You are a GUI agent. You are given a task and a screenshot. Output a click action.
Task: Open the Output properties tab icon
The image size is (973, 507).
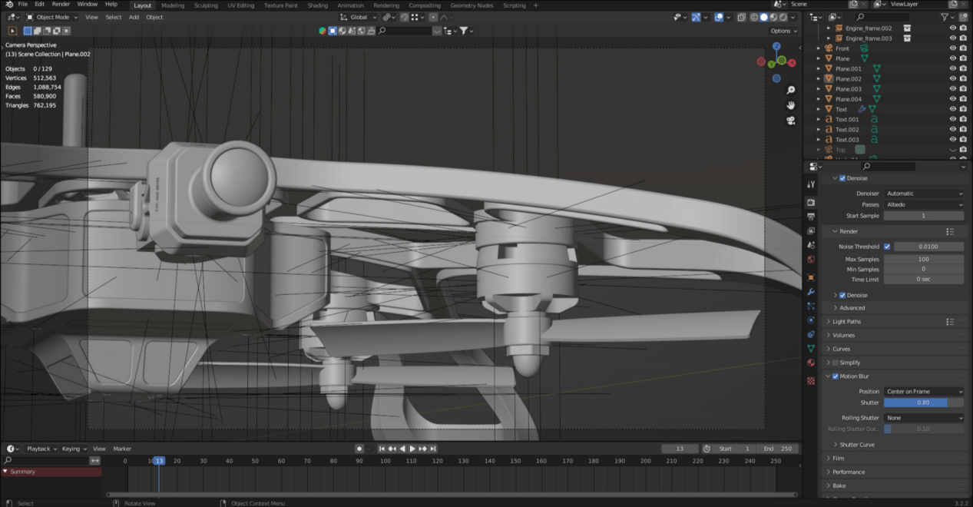pos(811,217)
